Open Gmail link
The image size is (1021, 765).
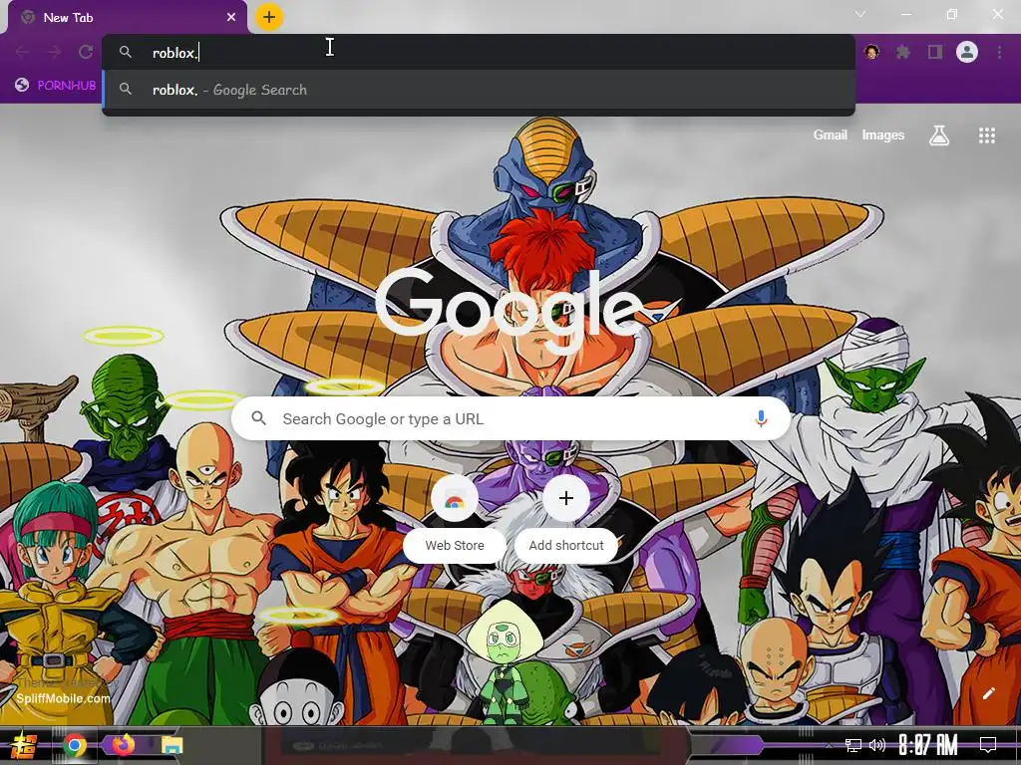click(x=831, y=134)
